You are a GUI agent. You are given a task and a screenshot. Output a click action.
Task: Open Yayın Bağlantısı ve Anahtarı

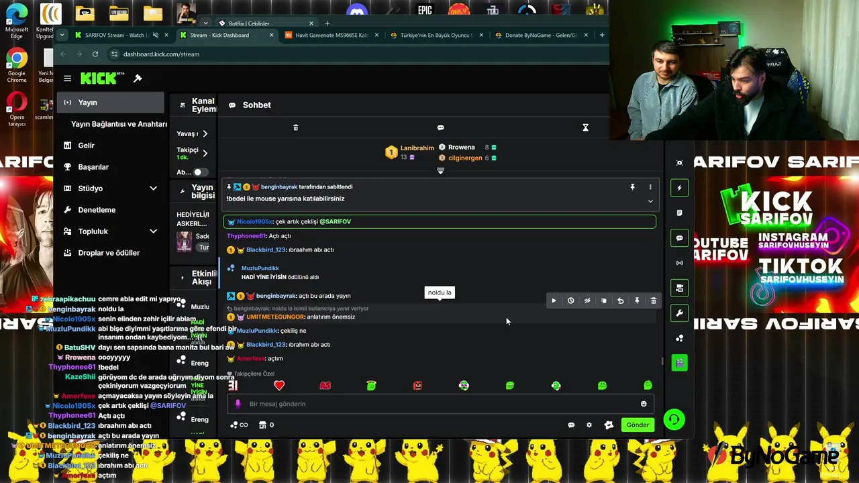point(119,124)
